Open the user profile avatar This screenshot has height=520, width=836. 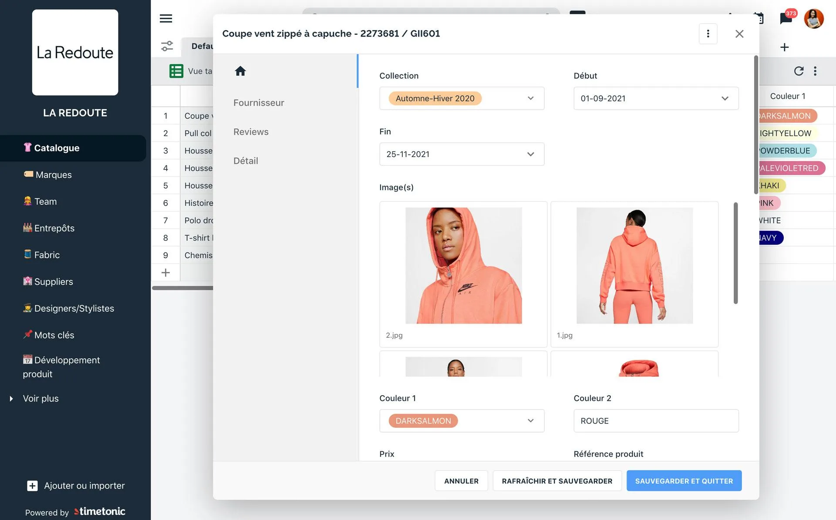(814, 19)
